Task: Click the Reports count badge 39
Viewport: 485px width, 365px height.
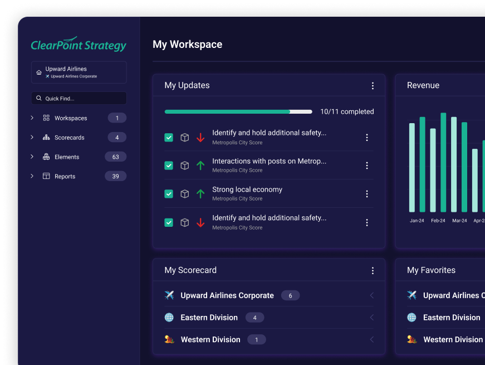Action: [116, 177]
